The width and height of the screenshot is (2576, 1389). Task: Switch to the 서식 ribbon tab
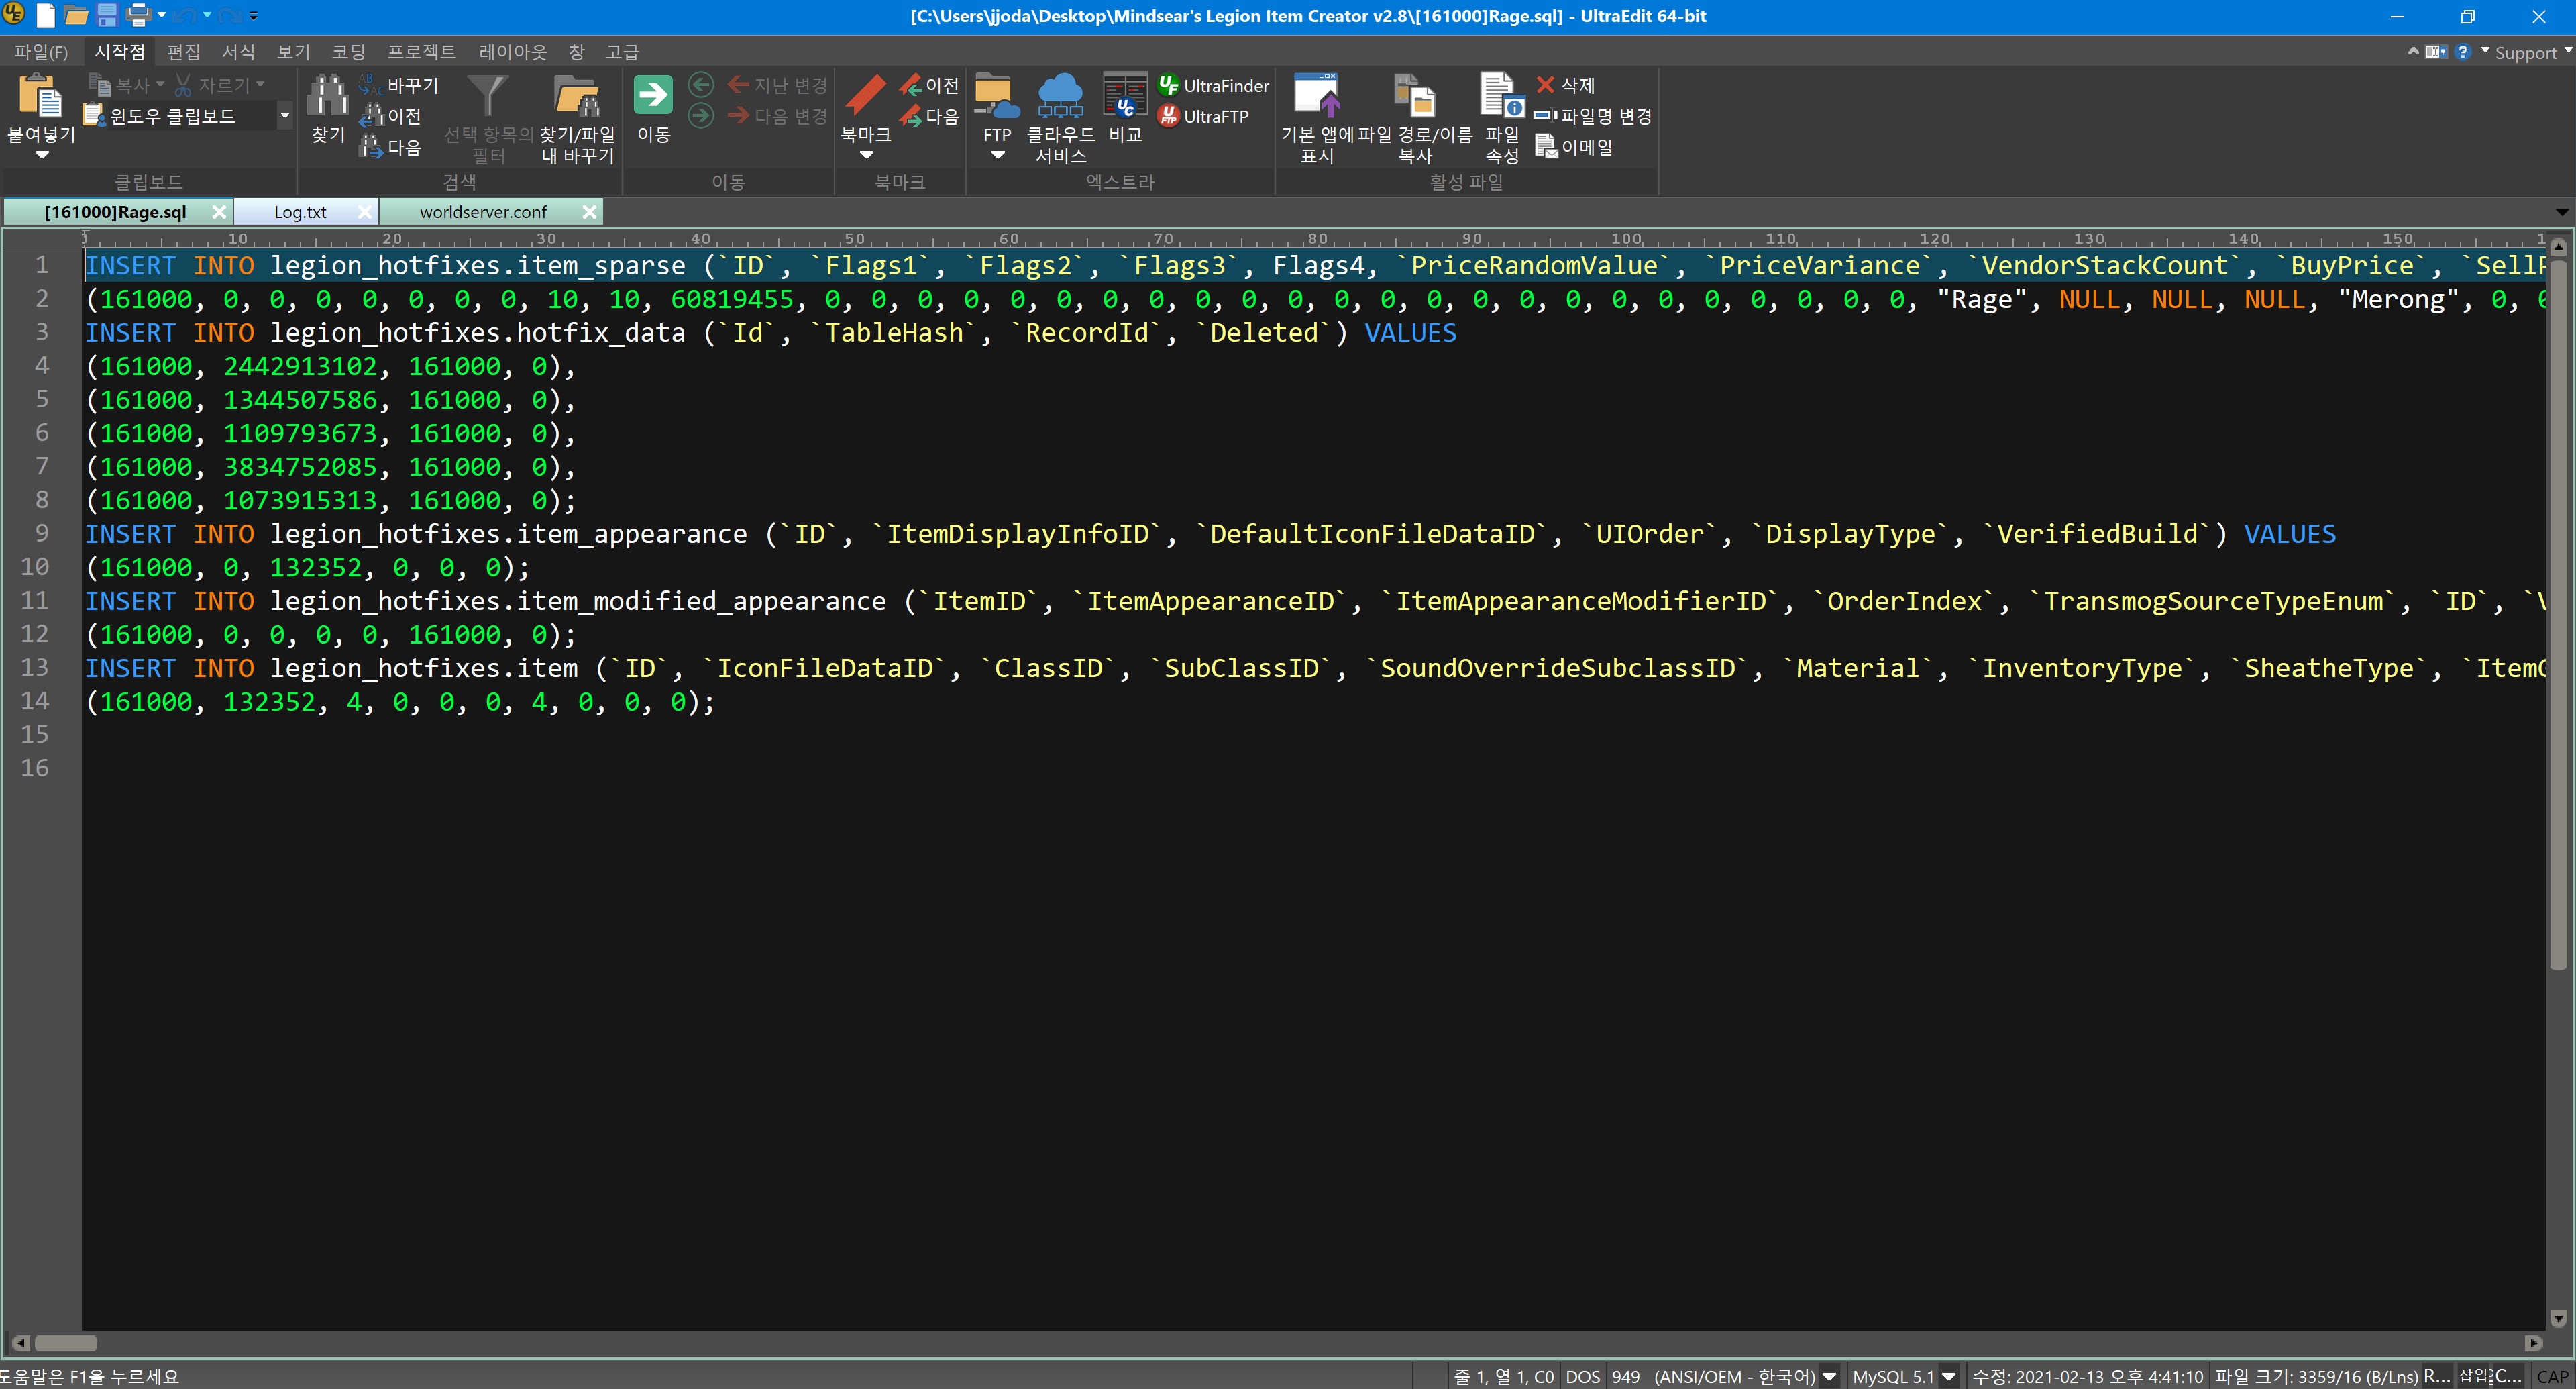pos(238,52)
